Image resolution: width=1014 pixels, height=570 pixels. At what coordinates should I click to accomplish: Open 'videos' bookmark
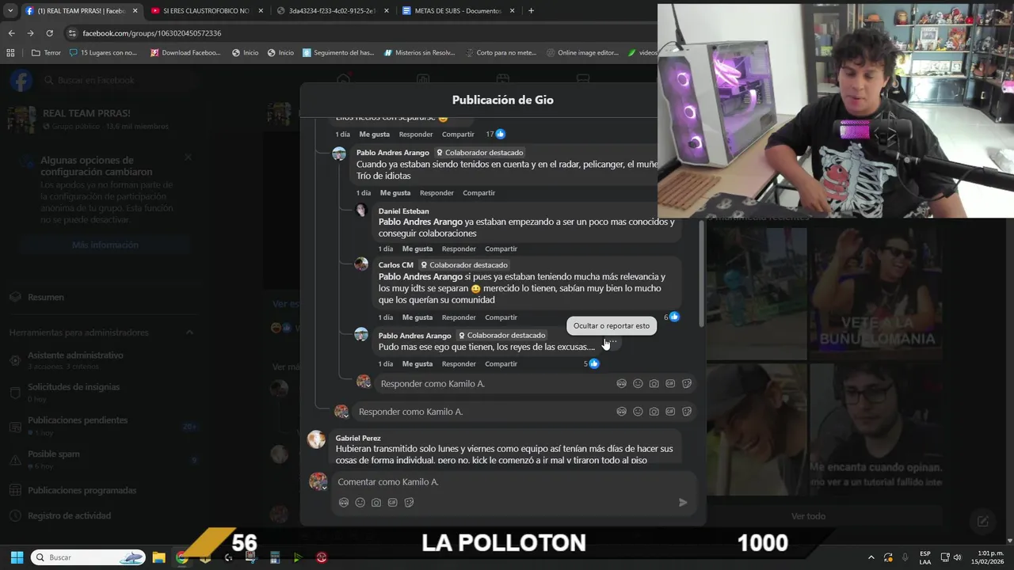[x=642, y=53]
